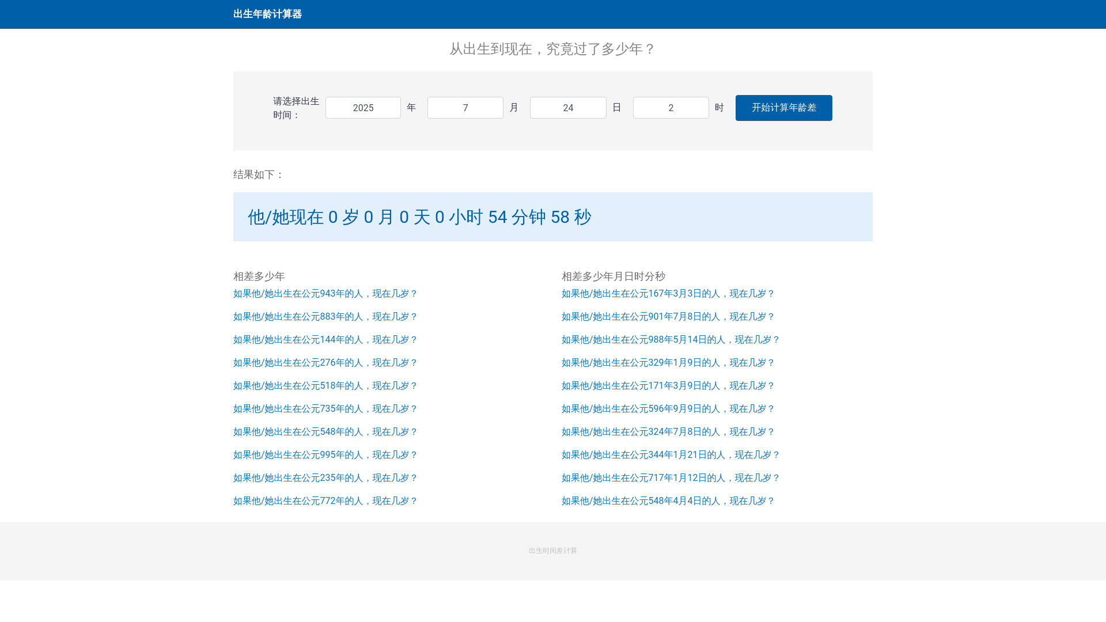Open link for birth year 276
The image size is (1106, 622).
click(325, 363)
